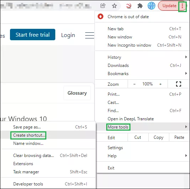Click the red Chrome out of date icon
This screenshot has width=190, height=189.
click(101, 17)
